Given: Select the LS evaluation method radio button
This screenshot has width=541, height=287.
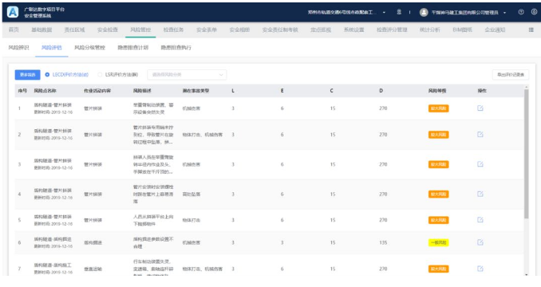Looking at the screenshot, I should 100,74.
